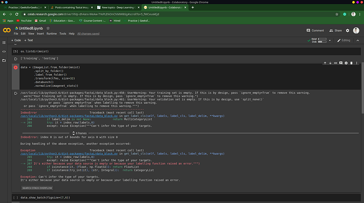This screenshot has height=203, width=364.
Task: Click SEARCH STACK OVERFLOW button
Action: click(37, 188)
